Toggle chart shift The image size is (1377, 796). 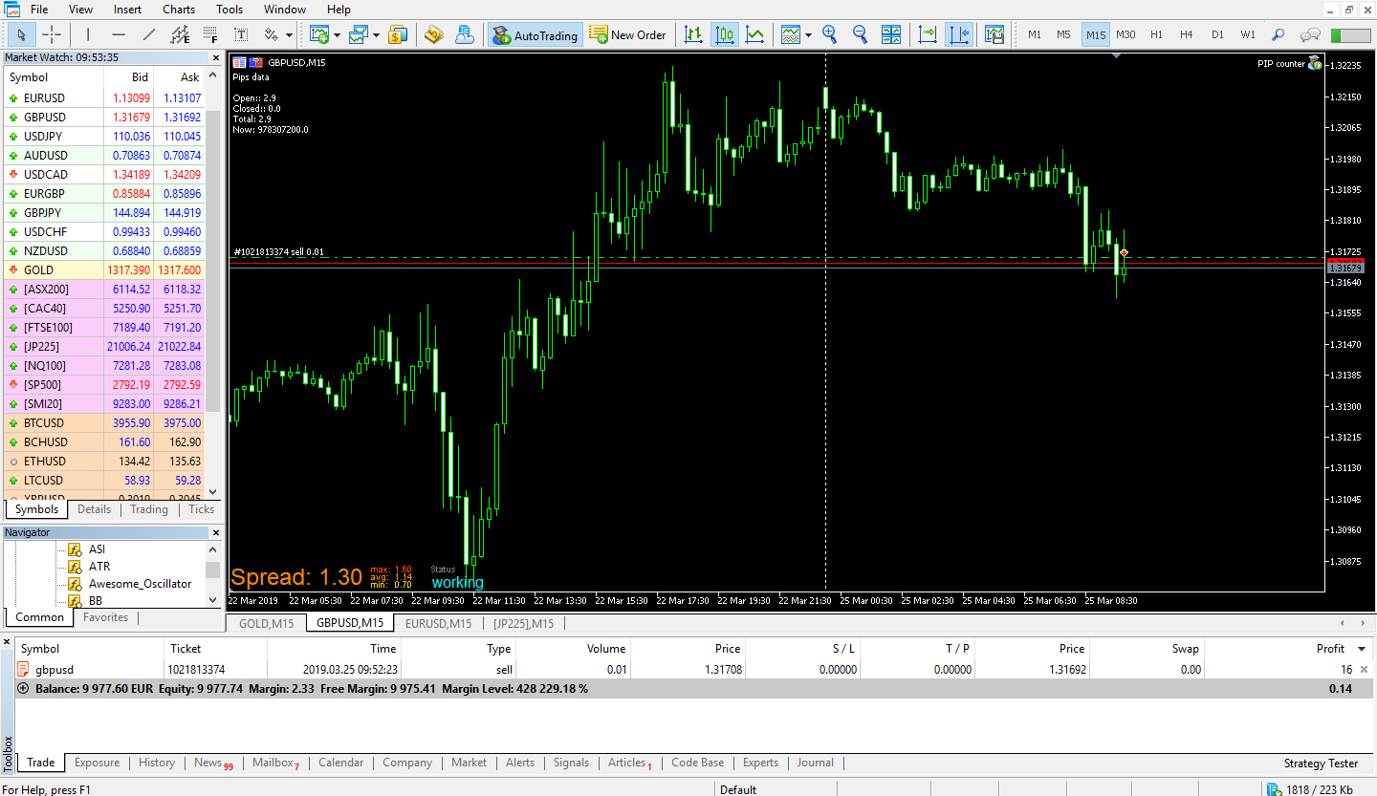(x=958, y=35)
